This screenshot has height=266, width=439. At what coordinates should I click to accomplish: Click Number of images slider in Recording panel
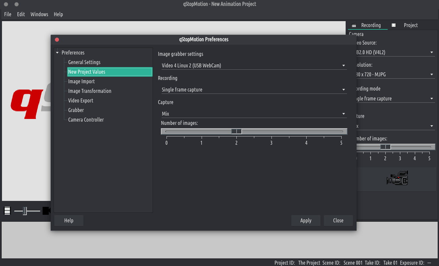click(396, 147)
